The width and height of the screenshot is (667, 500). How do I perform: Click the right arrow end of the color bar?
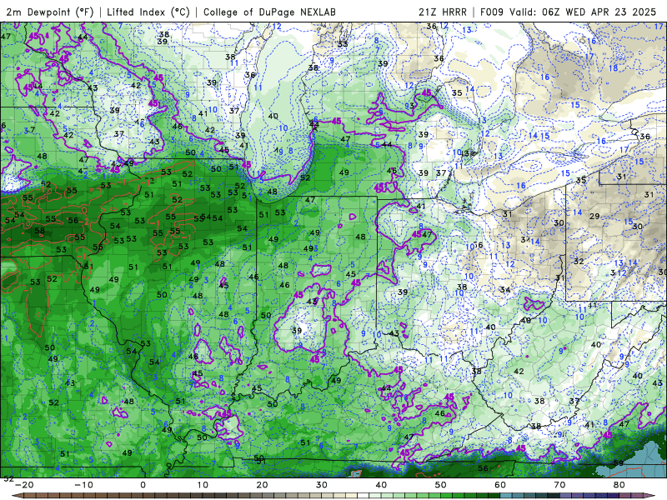coord(651,496)
